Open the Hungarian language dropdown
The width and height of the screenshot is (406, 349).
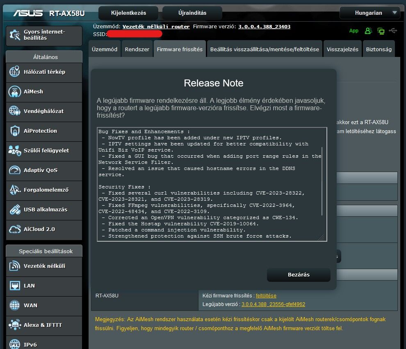[x=370, y=13]
